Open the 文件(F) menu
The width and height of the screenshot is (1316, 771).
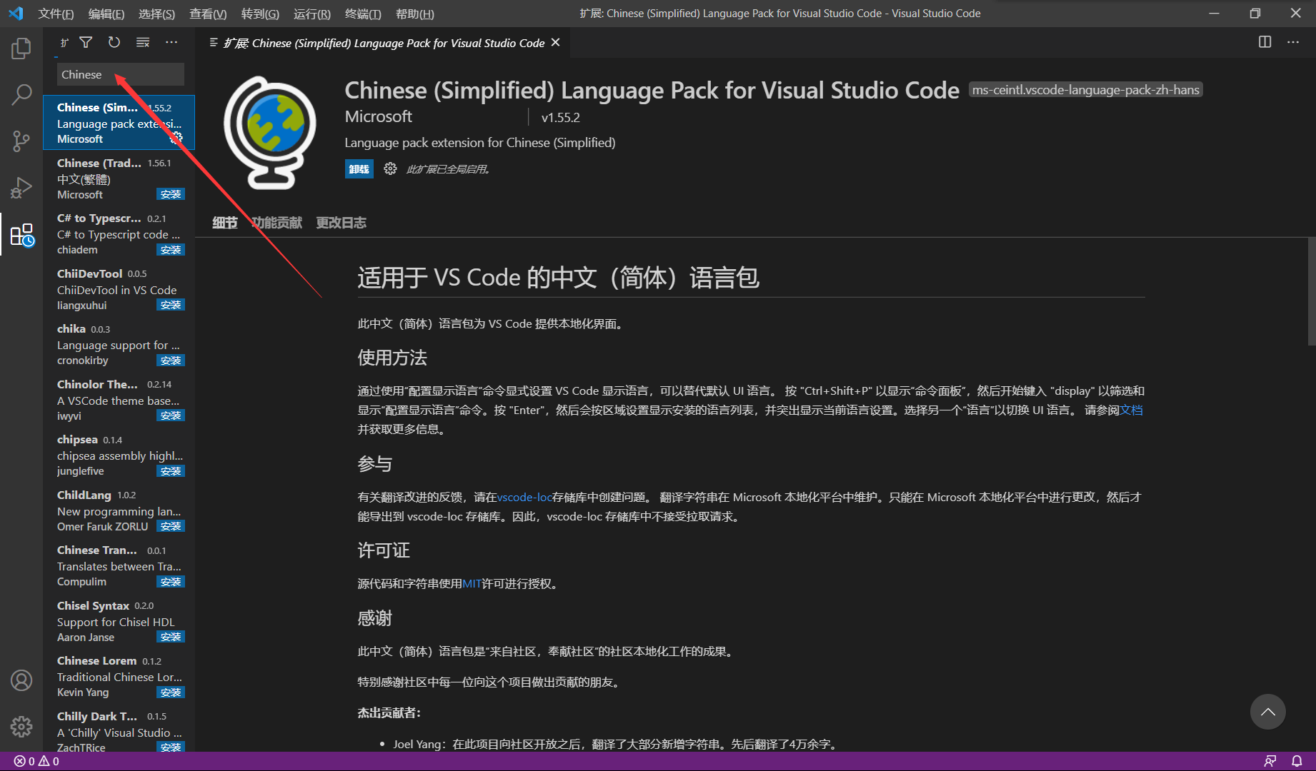pos(56,14)
